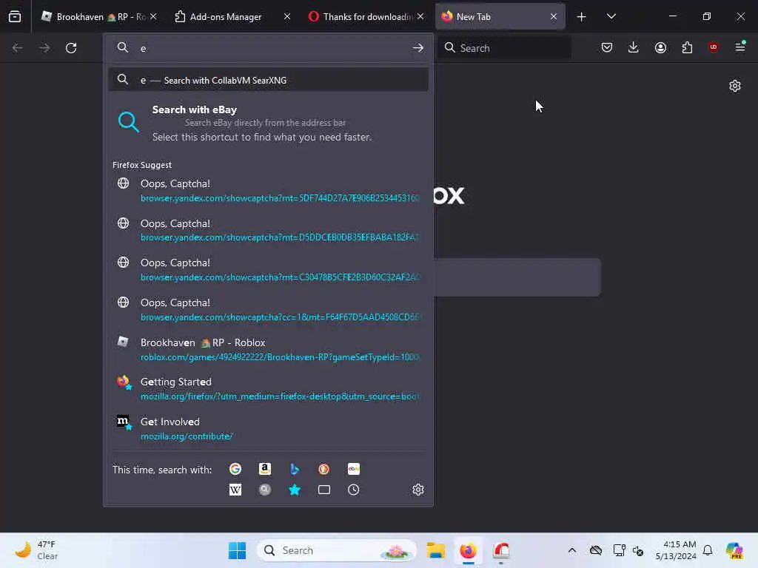Open Brookhaven RP - Roblox suggestion
Viewport: 758px width, 568px height.
(268, 349)
